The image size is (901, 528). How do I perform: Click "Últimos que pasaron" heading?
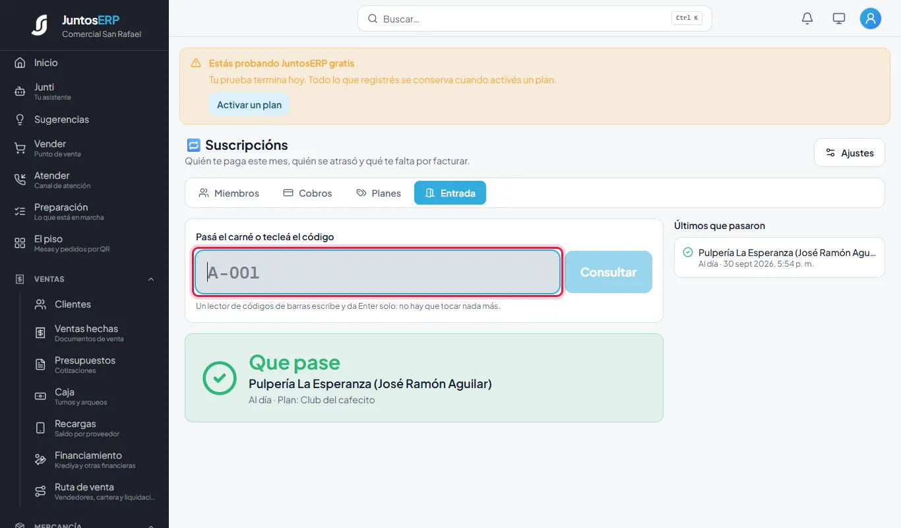720,226
